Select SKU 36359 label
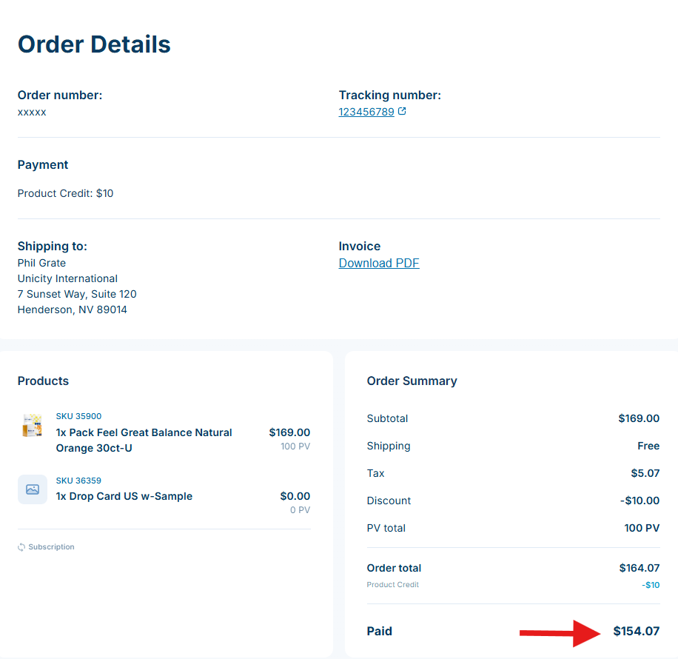This screenshot has width=678, height=659. [x=78, y=481]
